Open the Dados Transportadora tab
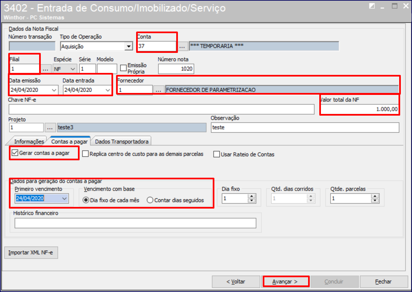Image resolution: width=412 pixels, height=292 pixels. [x=121, y=142]
